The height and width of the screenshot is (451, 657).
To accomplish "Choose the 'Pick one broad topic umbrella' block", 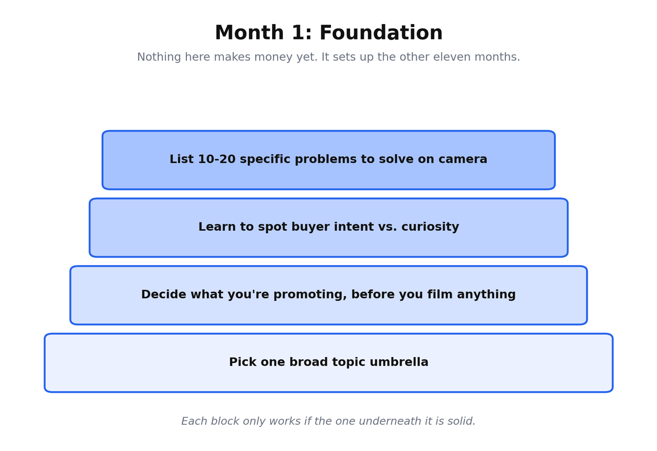I will pyautogui.click(x=328, y=363).
